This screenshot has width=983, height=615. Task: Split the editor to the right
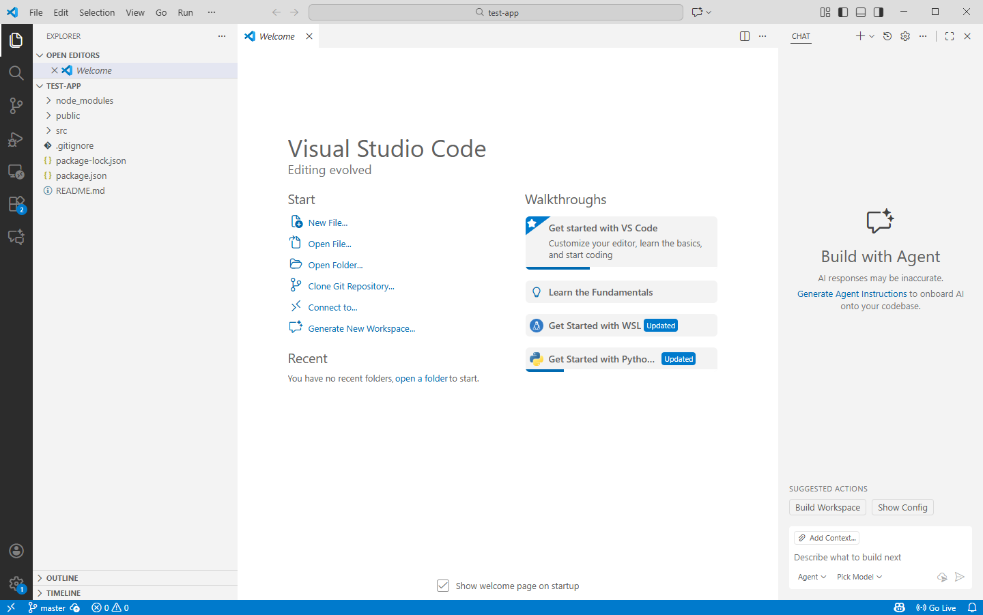(x=745, y=36)
